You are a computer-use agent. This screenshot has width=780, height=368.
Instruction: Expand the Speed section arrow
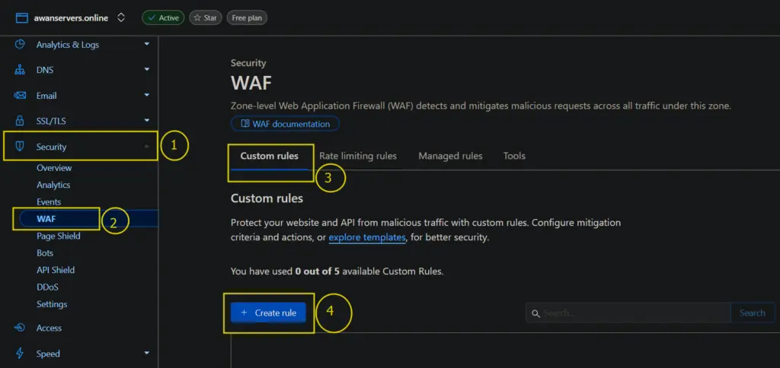pyautogui.click(x=147, y=353)
